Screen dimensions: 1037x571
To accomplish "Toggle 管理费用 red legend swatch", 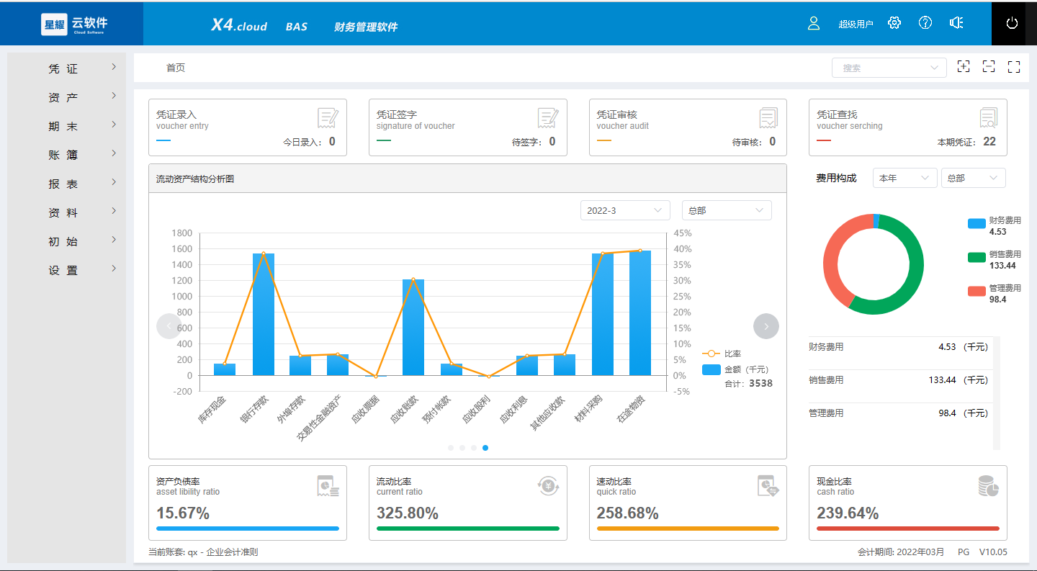I will coord(977,291).
